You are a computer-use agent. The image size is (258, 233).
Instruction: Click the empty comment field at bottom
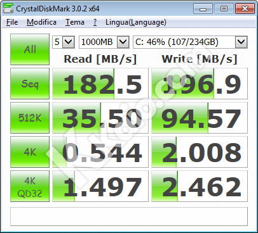[x=129, y=217]
